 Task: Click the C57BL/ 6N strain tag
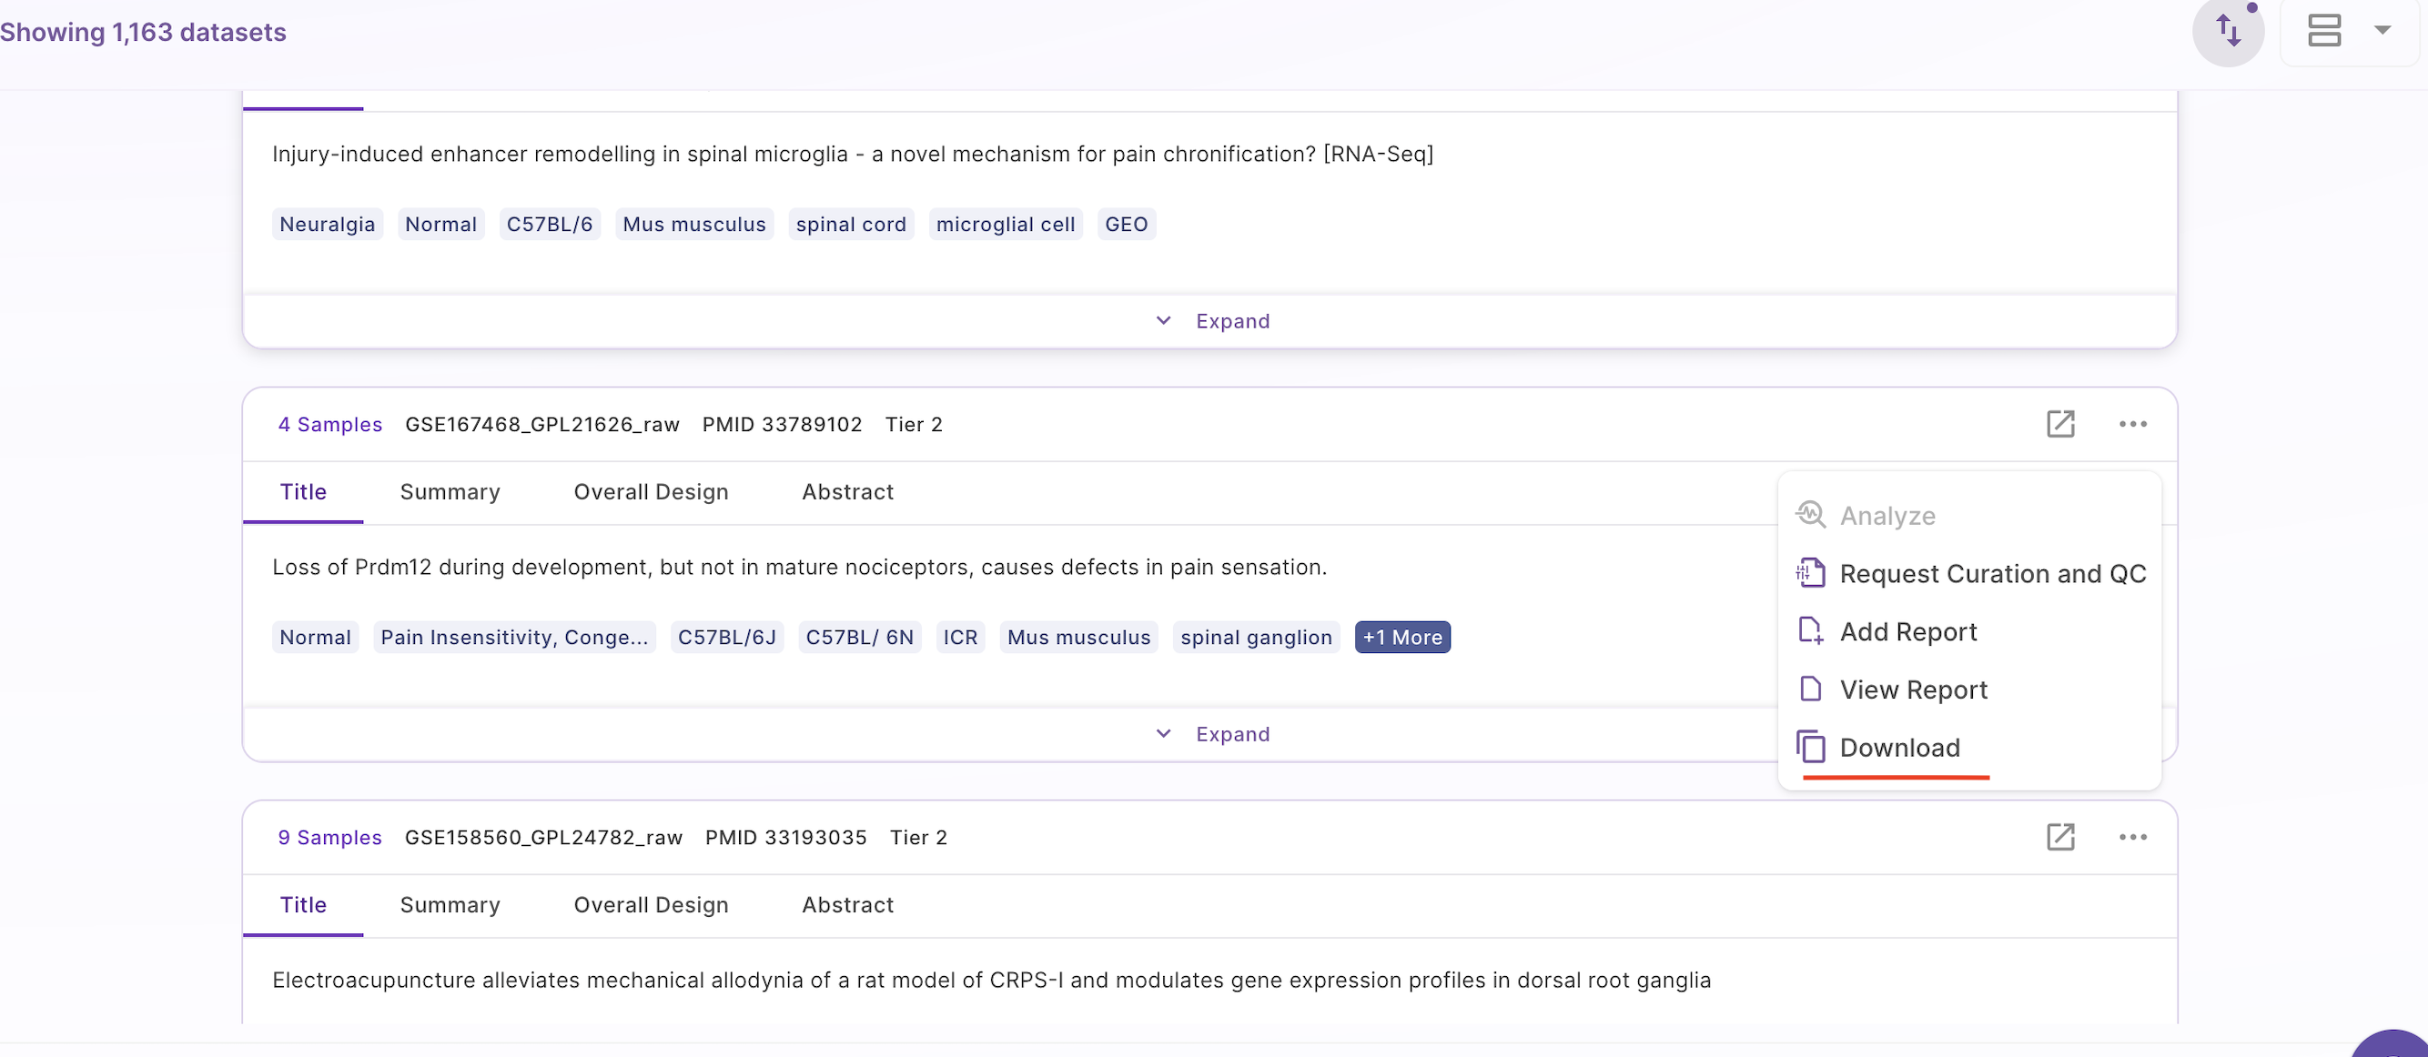point(859,637)
